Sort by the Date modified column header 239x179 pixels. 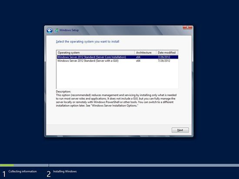[x=167, y=53]
